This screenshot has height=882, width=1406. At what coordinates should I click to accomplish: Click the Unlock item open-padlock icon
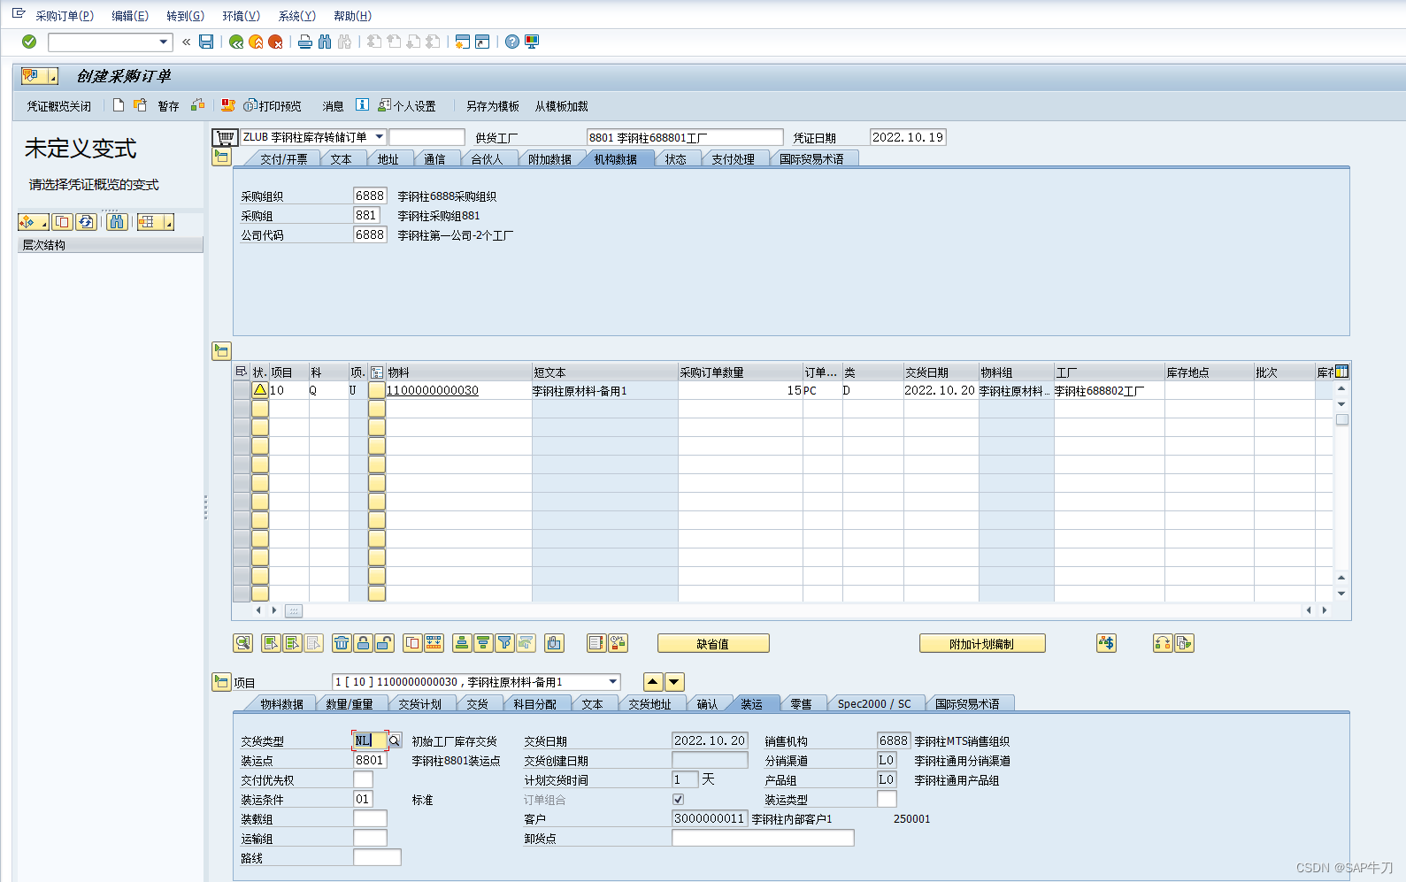pyautogui.click(x=384, y=643)
